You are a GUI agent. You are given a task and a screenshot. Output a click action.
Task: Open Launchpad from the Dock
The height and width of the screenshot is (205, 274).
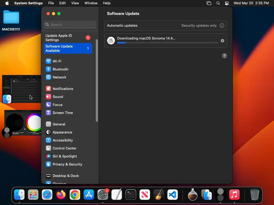click(x=33, y=195)
